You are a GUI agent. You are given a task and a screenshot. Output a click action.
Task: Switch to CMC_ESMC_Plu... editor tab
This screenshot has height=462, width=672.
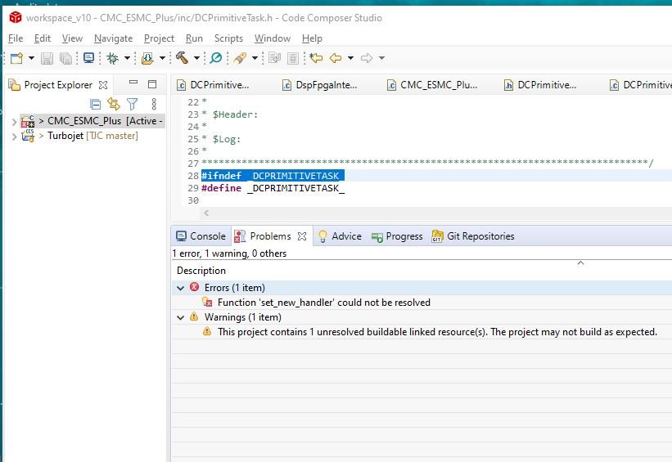point(432,85)
